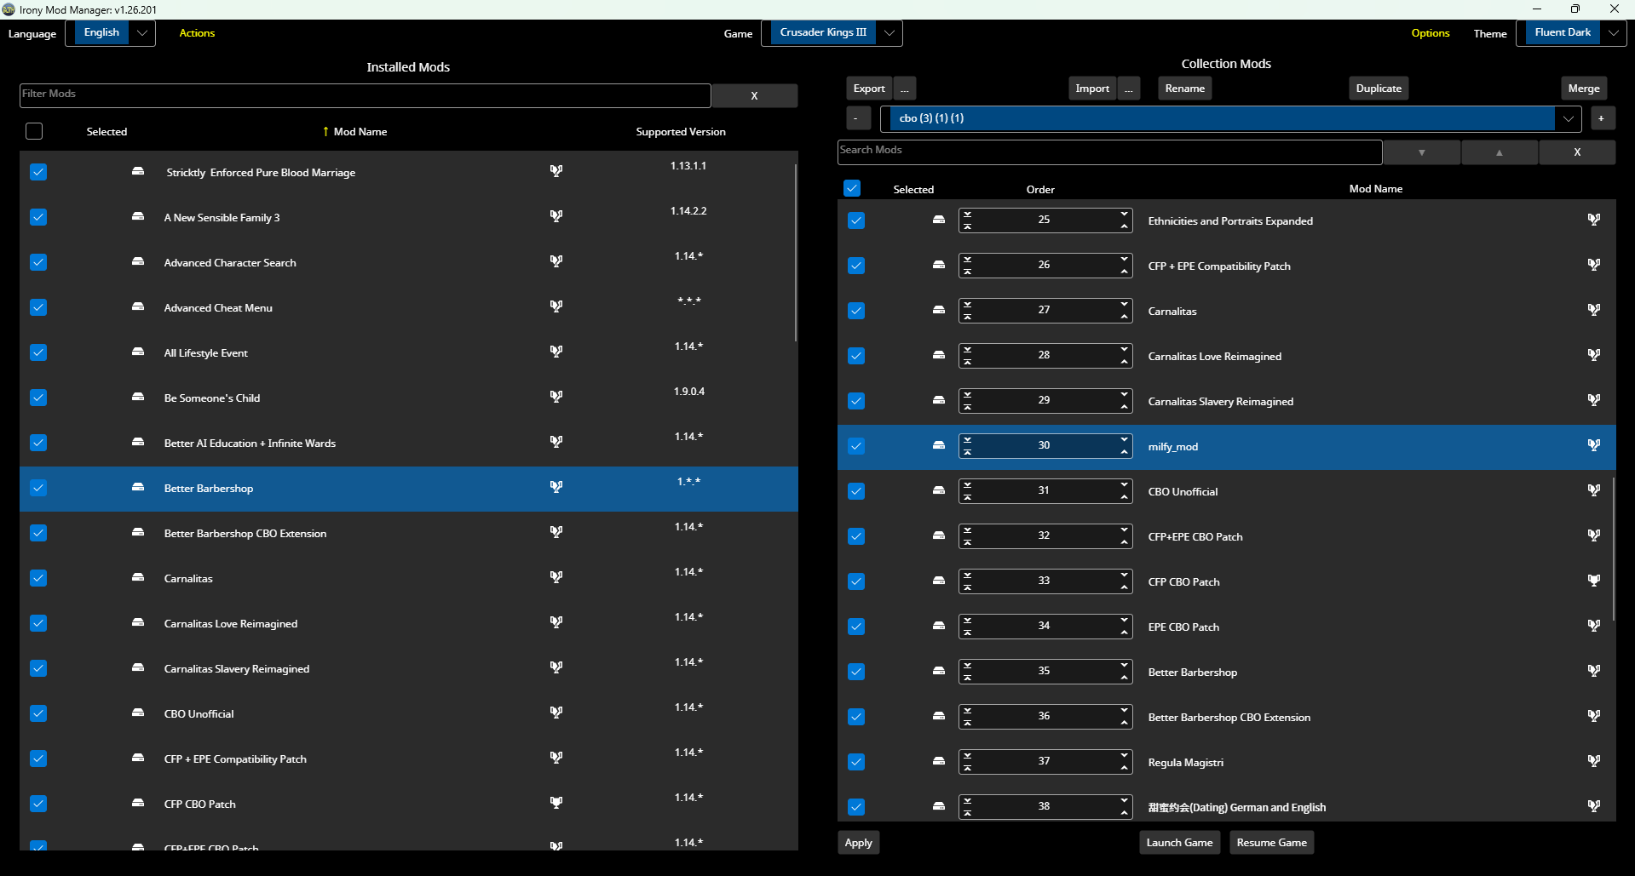This screenshot has width=1635, height=876.
Task: Uncheck the CFP CBO Patch checkbox in Installed Mods
Action: [38, 804]
